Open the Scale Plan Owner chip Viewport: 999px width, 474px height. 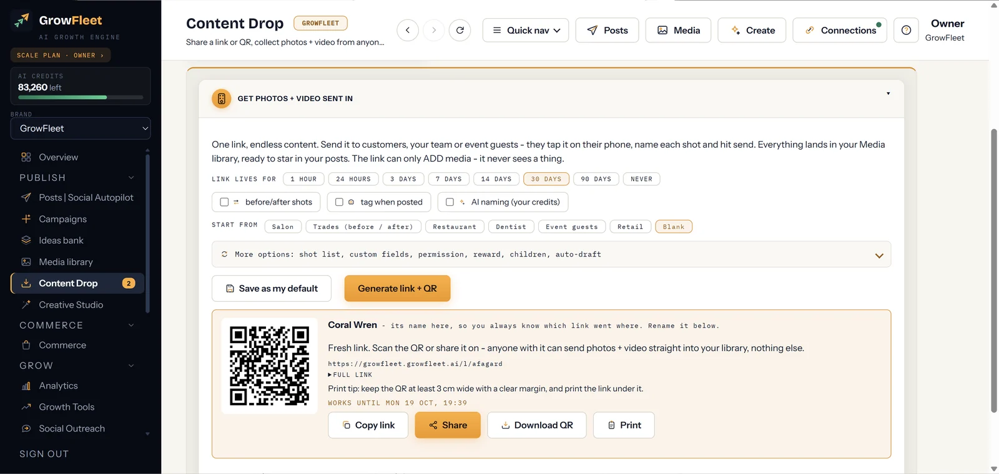point(61,56)
